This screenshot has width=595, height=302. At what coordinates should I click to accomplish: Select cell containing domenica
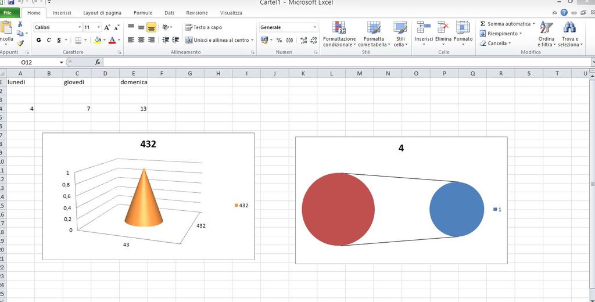[134, 82]
